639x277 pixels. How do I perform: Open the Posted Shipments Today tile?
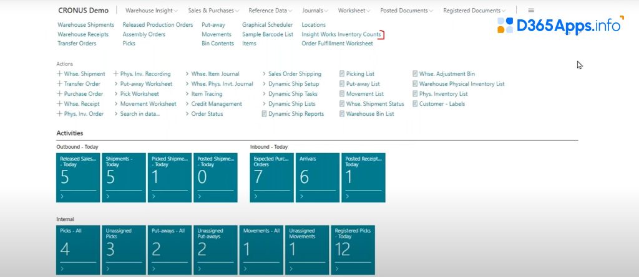tap(215, 178)
